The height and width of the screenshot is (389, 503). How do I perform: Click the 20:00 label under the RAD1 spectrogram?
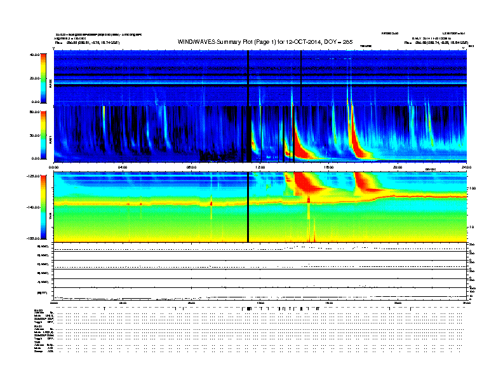tap(398, 167)
